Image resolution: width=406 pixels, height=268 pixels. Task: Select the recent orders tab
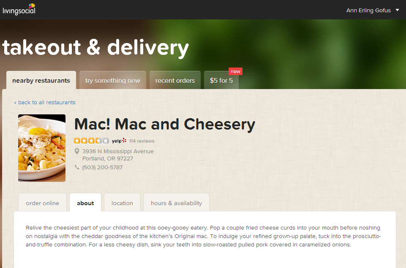(175, 81)
